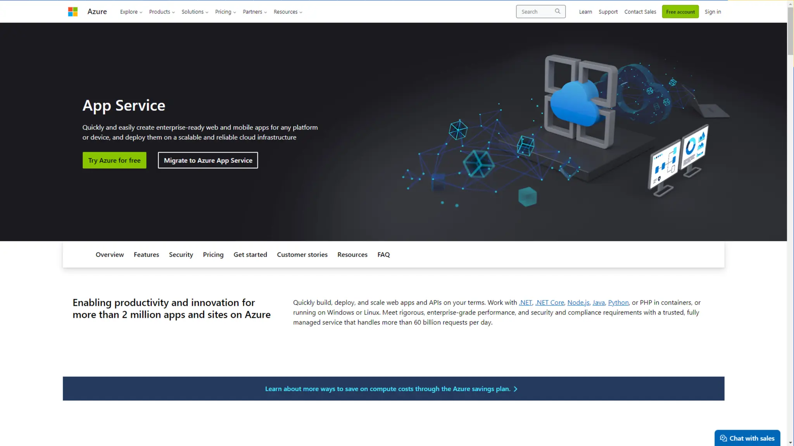Viewport: 794px width, 446px height.
Task: Click Migrate to Azure App Service button
Action: (208, 160)
